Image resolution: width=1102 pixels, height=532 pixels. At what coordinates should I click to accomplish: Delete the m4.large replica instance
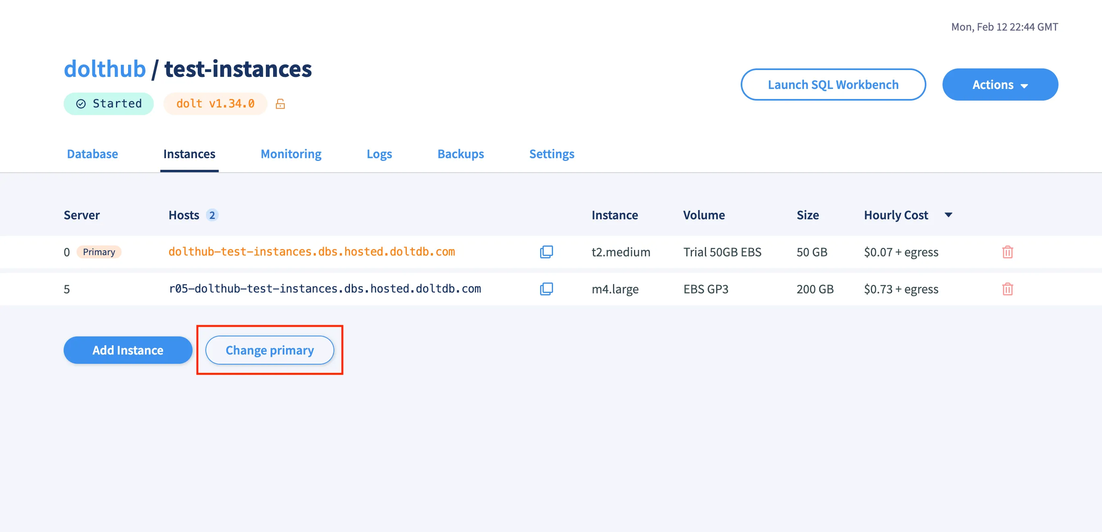point(1007,289)
